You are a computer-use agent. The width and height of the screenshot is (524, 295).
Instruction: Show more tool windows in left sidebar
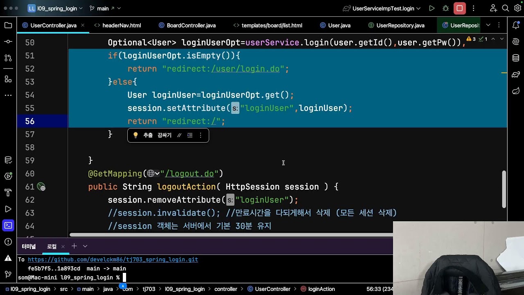click(8, 95)
